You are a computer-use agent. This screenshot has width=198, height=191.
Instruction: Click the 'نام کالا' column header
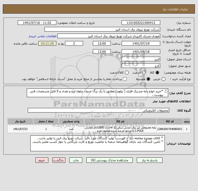click(120, 121)
